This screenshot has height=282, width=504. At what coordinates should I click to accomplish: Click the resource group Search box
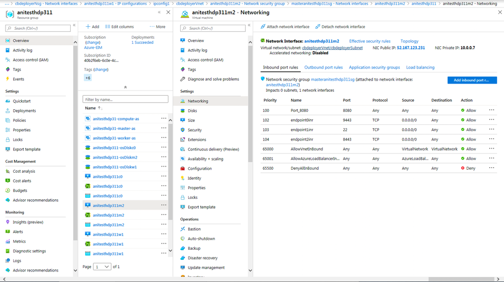tap(38, 28)
